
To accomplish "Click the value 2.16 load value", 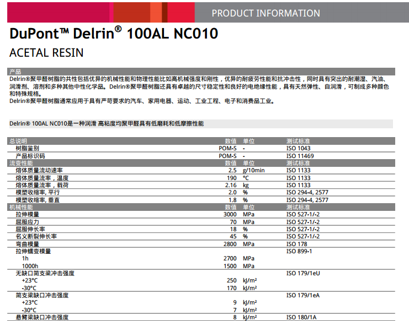I will pyautogui.click(x=231, y=185).
